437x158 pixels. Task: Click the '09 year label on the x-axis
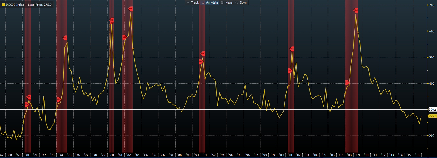(358, 155)
